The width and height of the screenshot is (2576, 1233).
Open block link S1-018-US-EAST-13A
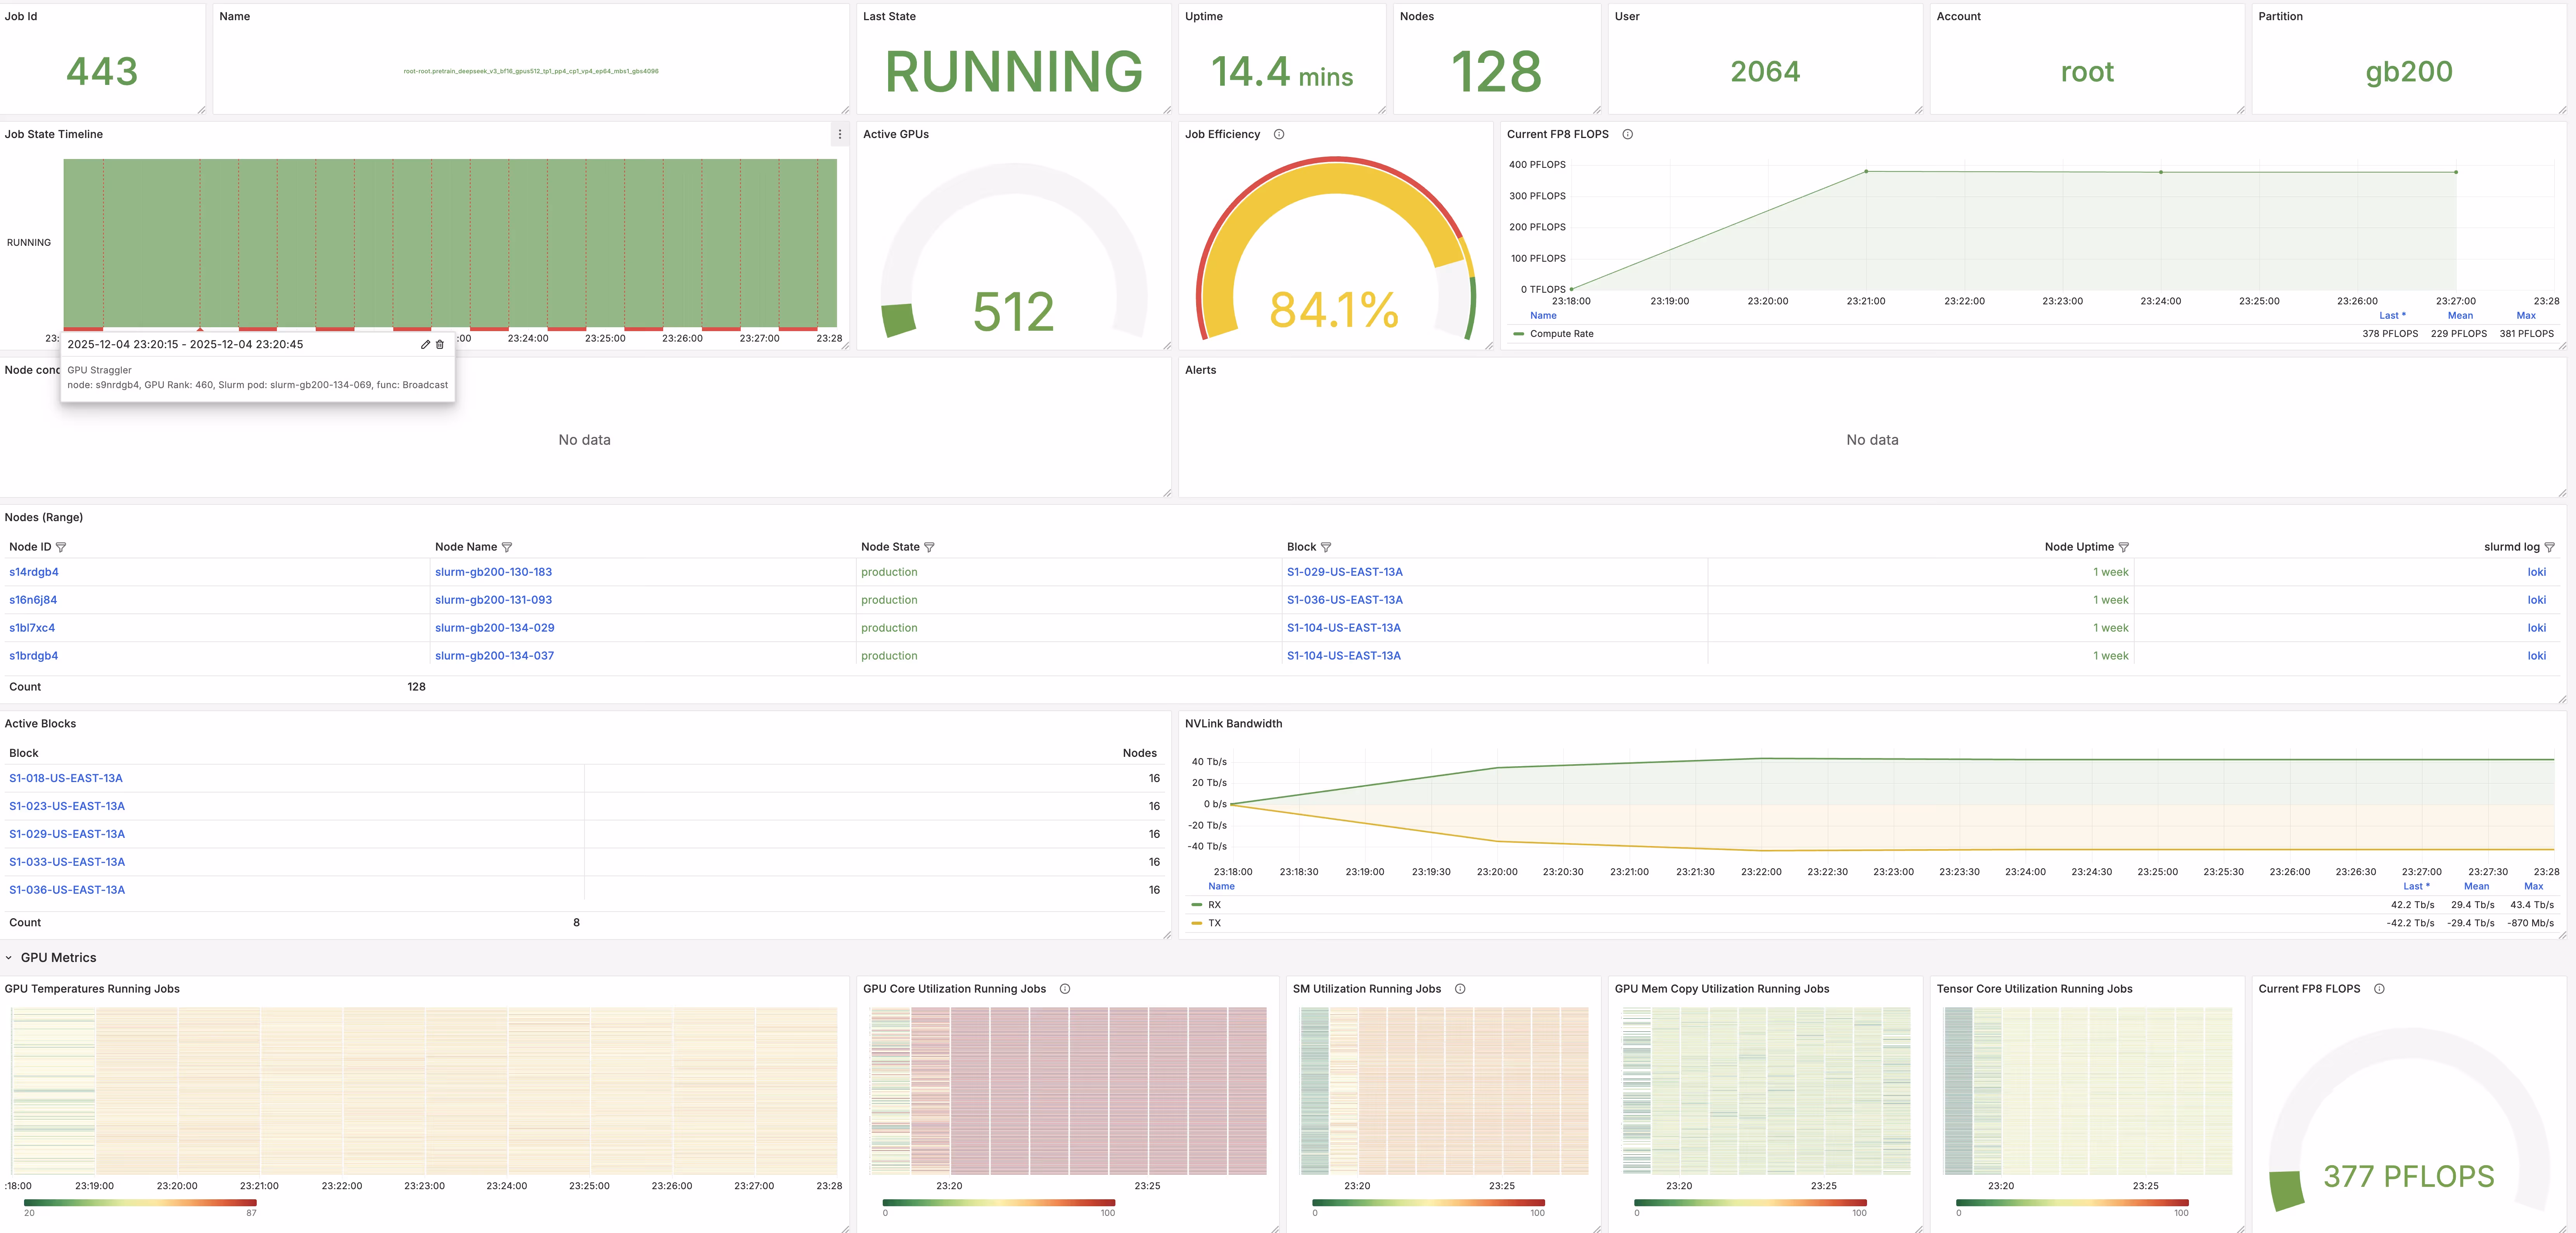tap(66, 778)
